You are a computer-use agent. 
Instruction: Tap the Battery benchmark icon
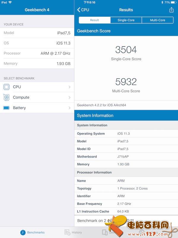click(6, 108)
